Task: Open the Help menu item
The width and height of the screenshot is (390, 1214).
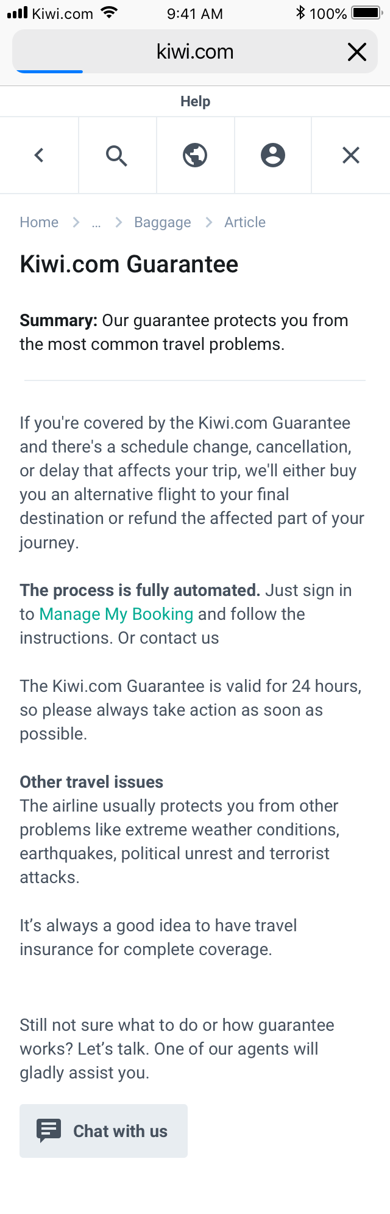Action: (x=195, y=101)
